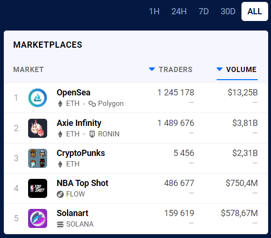Image resolution: width=271 pixels, height=238 pixels.
Task: Open the CryptoPunks marketplace link
Action: tap(80, 153)
